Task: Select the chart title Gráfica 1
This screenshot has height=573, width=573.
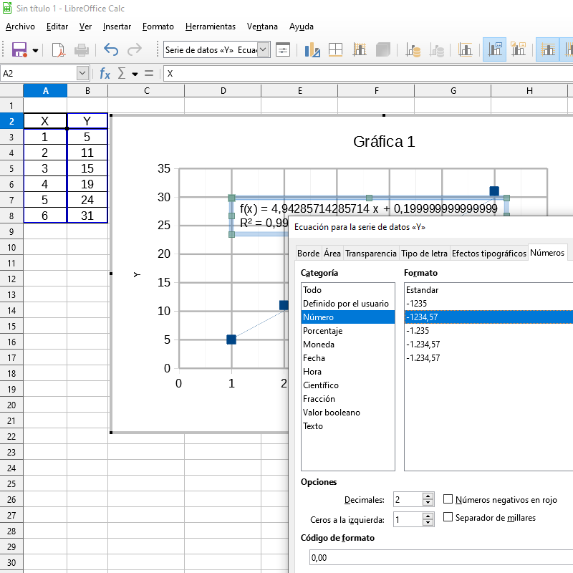Action: pos(384,141)
